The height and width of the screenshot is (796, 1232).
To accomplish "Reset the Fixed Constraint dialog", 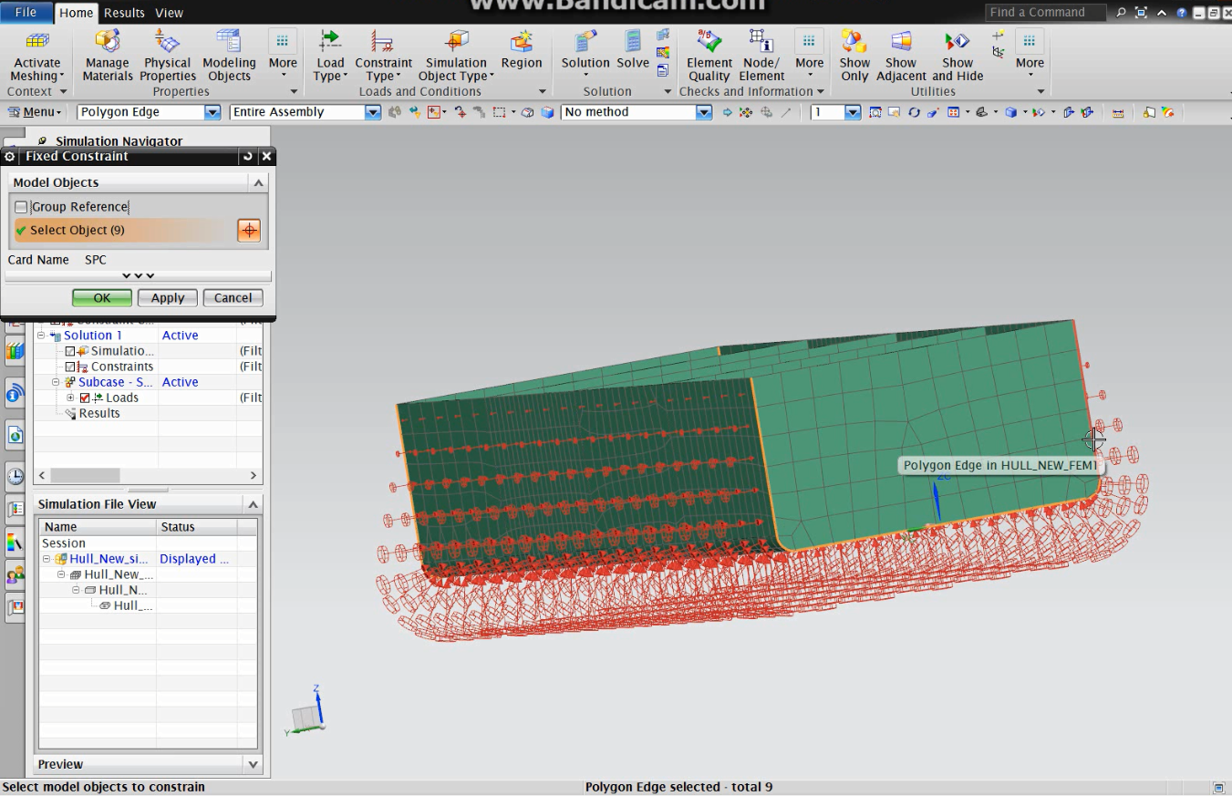I will [247, 157].
